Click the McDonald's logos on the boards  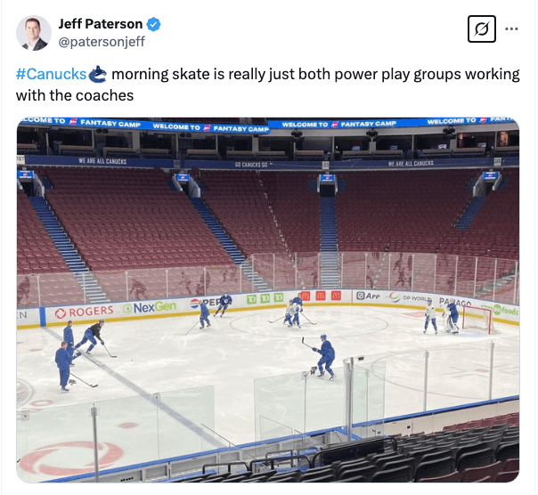point(321,296)
